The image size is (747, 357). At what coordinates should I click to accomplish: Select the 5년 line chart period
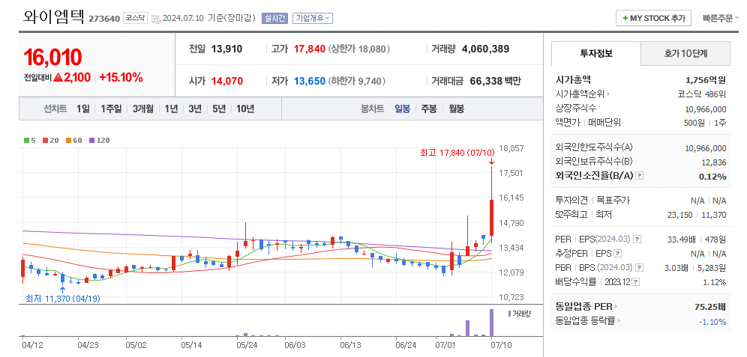(219, 109)
